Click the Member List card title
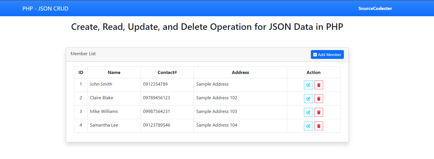Image resolution: width=434 pixels, height=159 pixels. (x=83, y=53)
